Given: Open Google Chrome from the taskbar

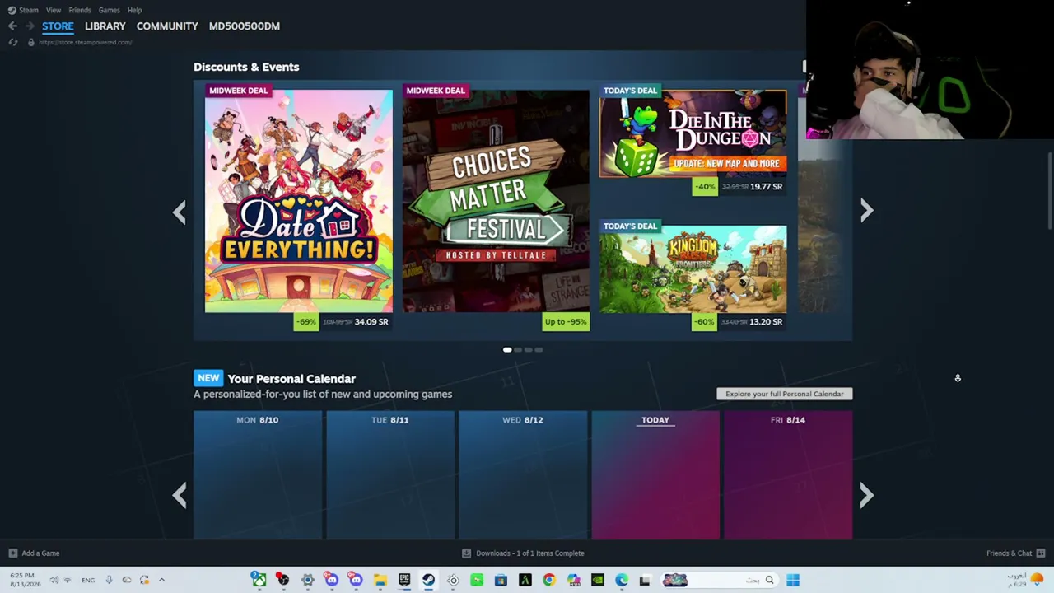Looking at the screenshot, I should [x=549, y=580].
